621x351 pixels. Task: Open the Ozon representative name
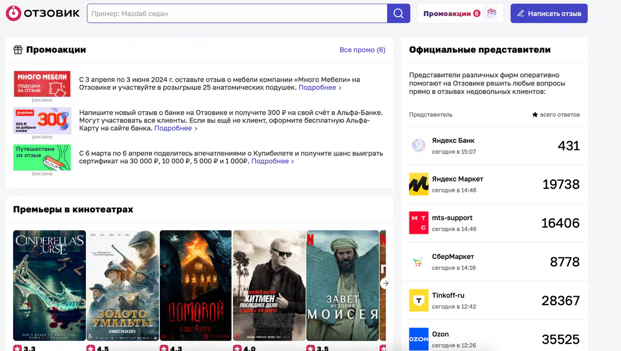[x=440, y=334]
